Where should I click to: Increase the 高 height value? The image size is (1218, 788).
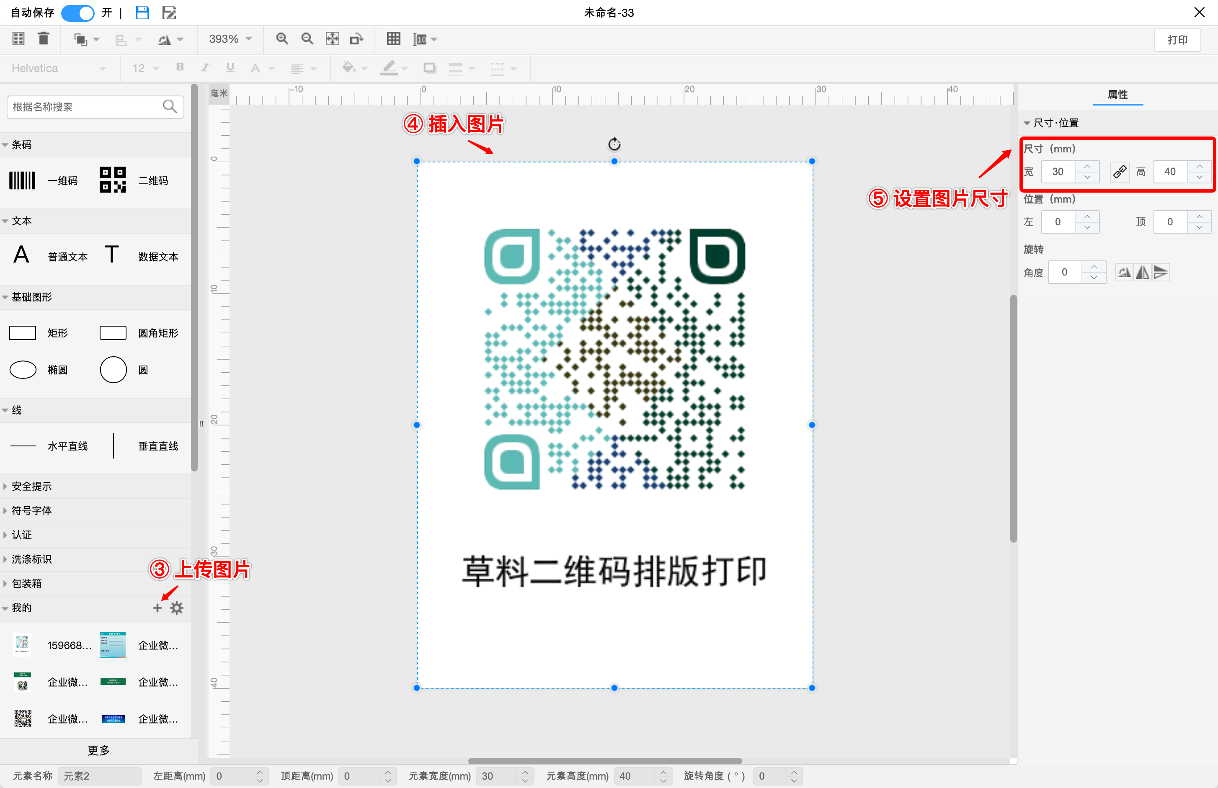click(x=1200, y=166)
